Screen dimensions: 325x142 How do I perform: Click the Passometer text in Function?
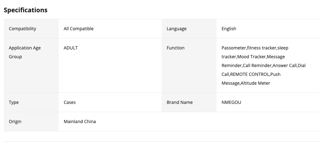tap(233, 48)
